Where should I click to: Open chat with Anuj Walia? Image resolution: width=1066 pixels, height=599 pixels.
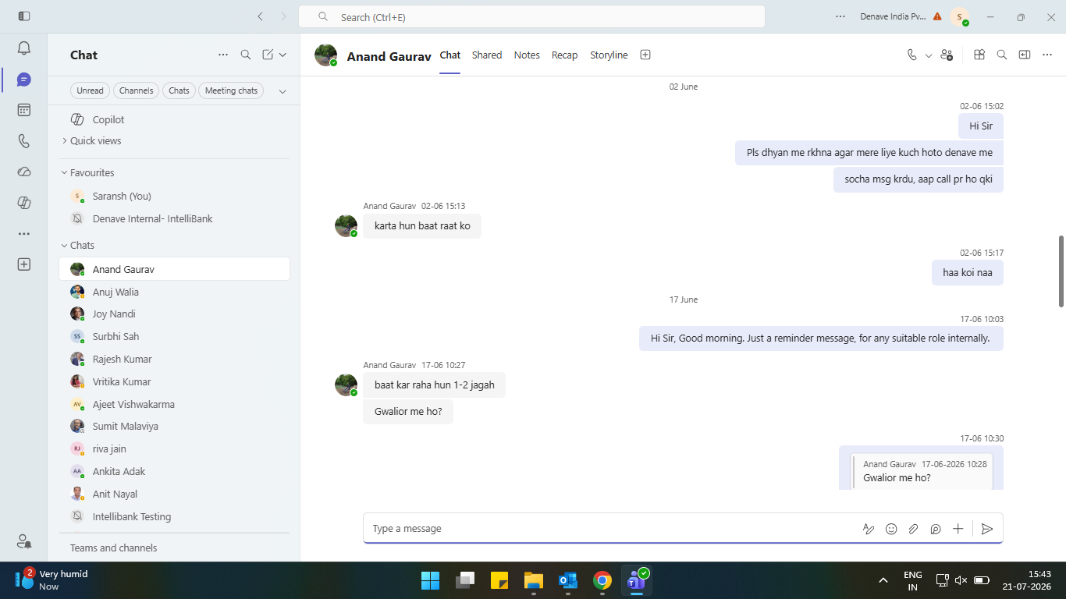point(174,292)
